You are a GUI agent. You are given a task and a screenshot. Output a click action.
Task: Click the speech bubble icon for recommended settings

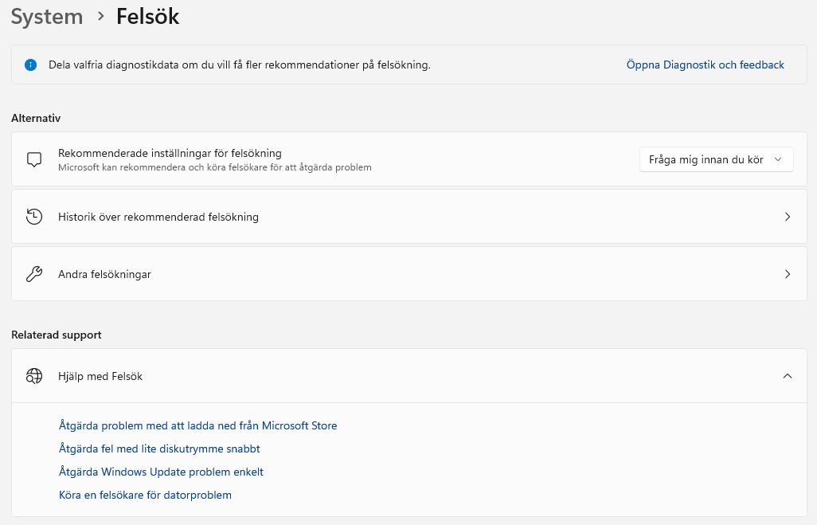tap(34, 159)
